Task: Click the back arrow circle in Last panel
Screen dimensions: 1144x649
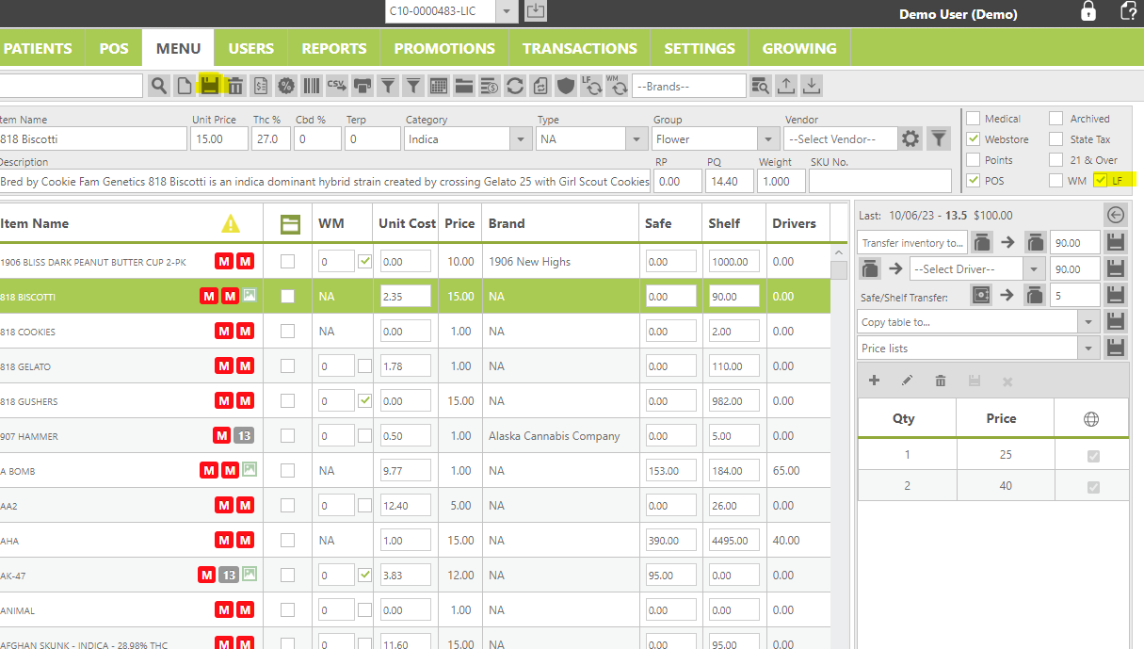Action: pos(1116,215)
